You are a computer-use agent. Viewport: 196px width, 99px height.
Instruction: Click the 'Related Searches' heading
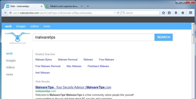(x=45, y=54)
